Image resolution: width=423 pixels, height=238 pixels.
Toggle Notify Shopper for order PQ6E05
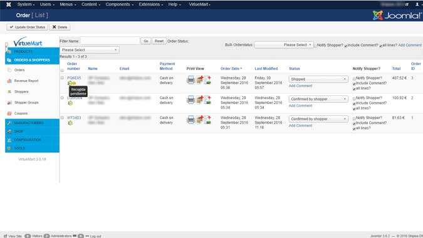(x=354, y=79)
